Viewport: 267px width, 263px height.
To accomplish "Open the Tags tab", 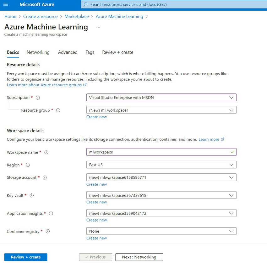I will click(x=90, y=52).
